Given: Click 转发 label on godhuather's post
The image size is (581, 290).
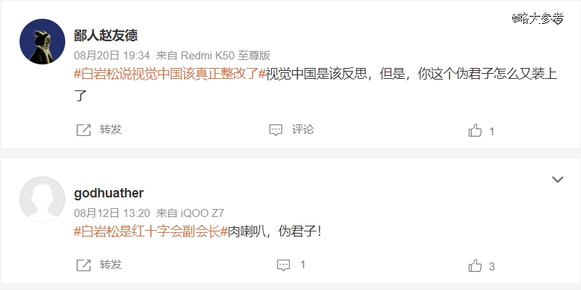Looking at the screenshot, I should tap(110, 265).
